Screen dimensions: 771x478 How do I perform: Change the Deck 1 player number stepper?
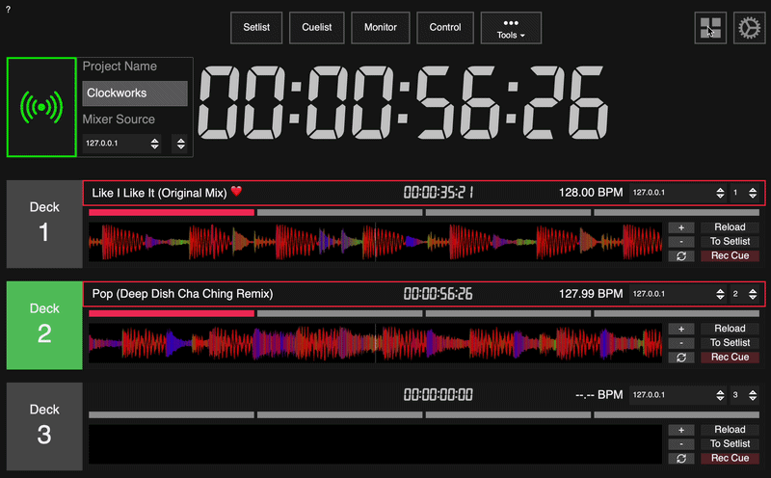744,193
